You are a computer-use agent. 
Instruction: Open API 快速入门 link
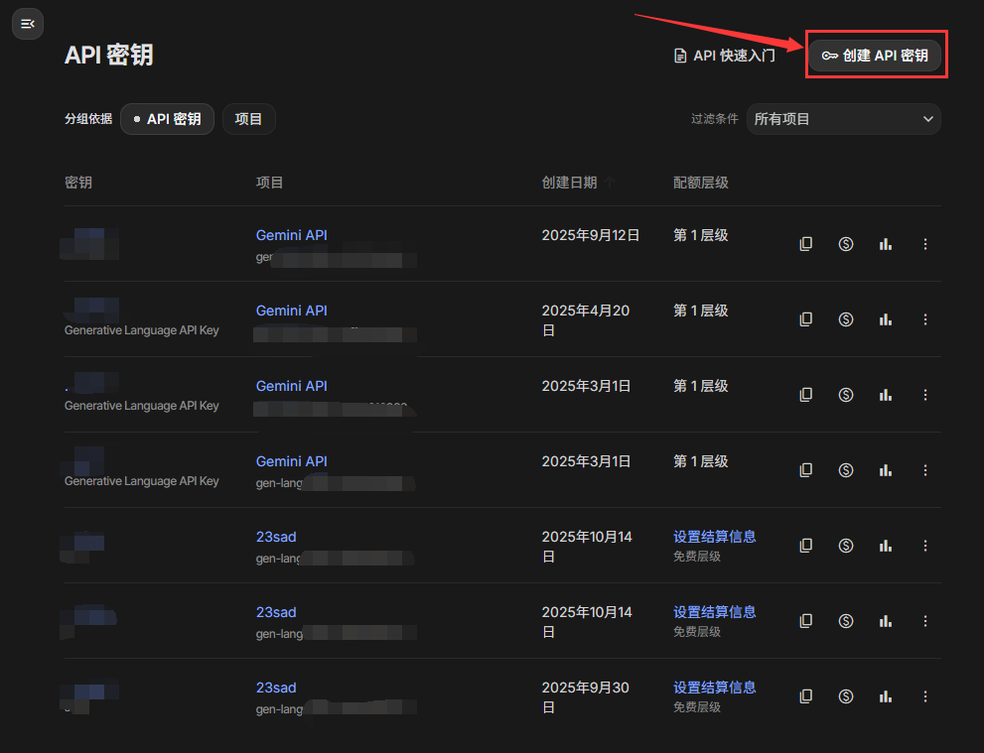tap(724, 56)
